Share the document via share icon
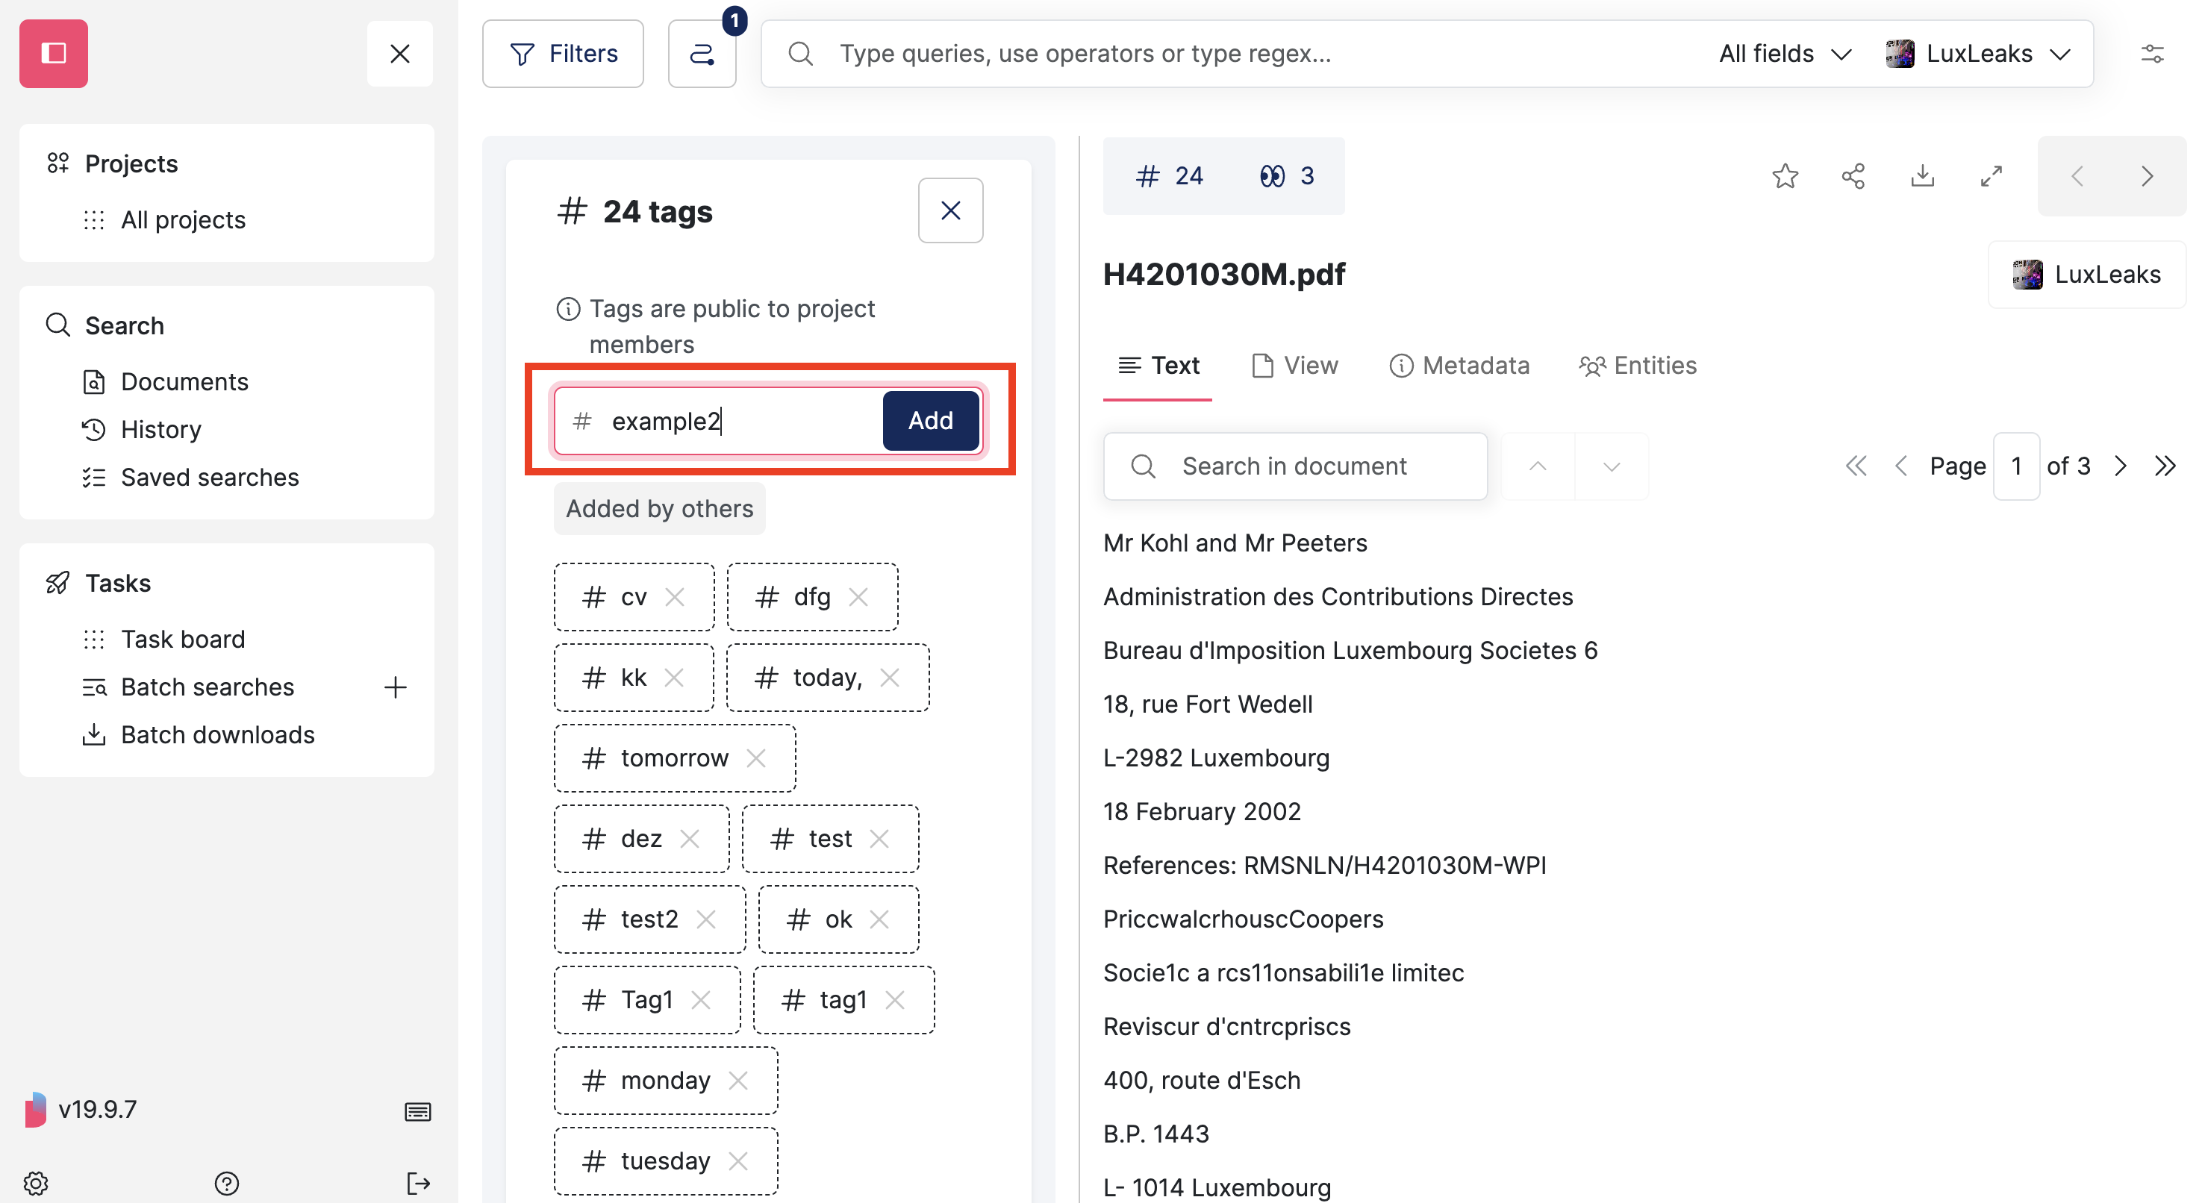 (1853, 175)
